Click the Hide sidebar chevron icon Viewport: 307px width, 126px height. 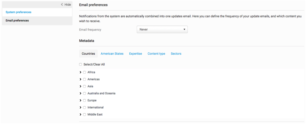pos(62,4)
